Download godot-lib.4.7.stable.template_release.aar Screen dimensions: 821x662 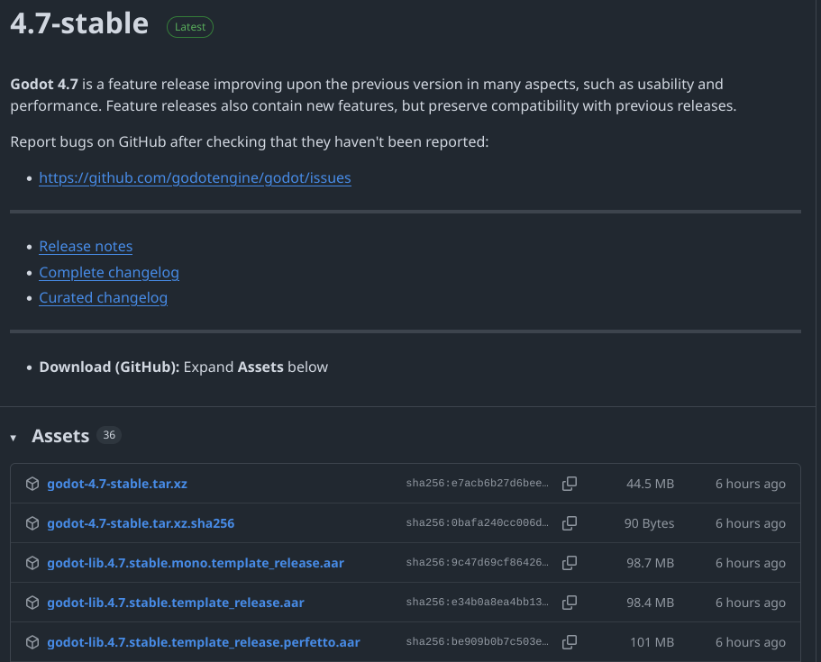tap(176, 603)
